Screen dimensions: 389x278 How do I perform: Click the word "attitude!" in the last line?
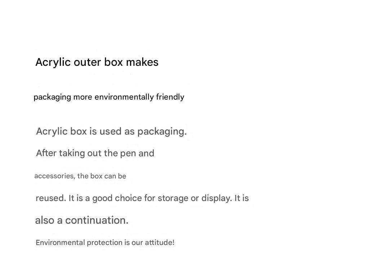pyautogui.click(x=160, y=243)
